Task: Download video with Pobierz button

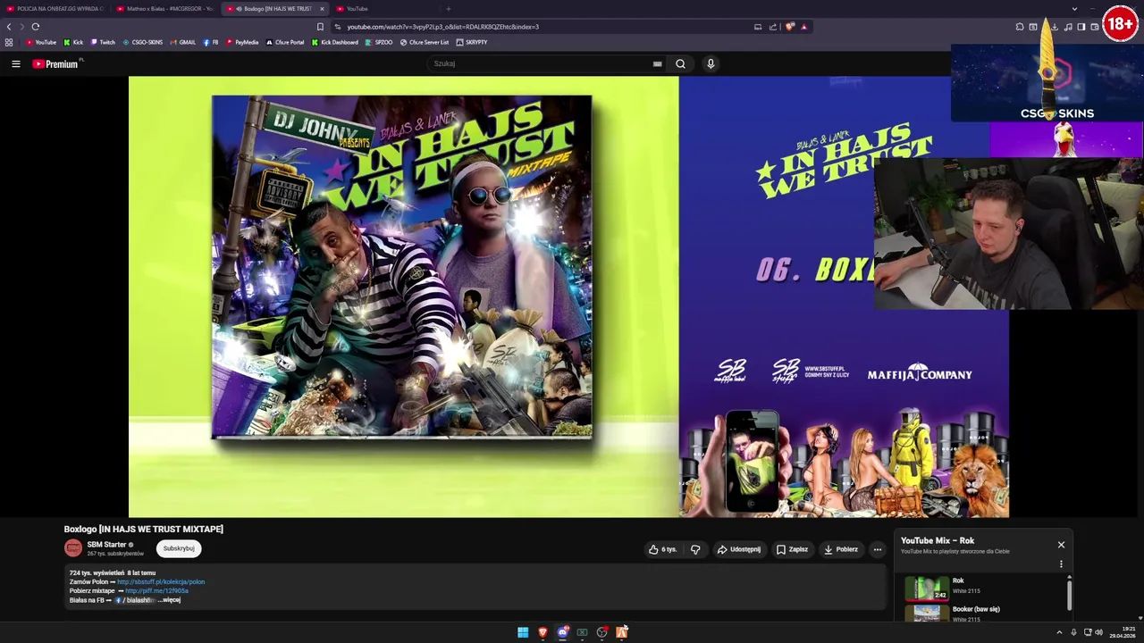Action: click(x=841, y=549)
